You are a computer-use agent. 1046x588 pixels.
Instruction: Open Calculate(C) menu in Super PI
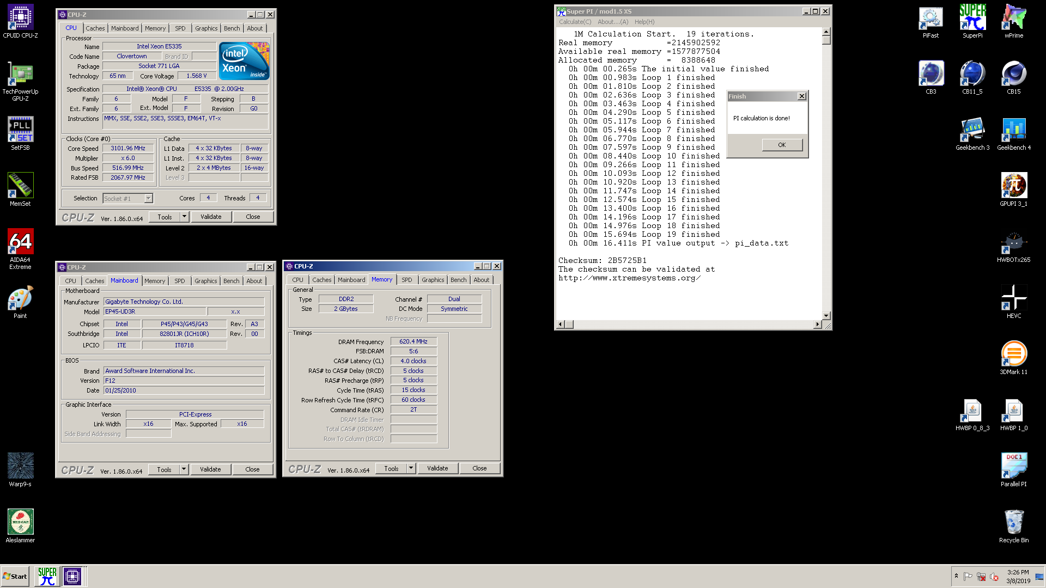(575, 22)
